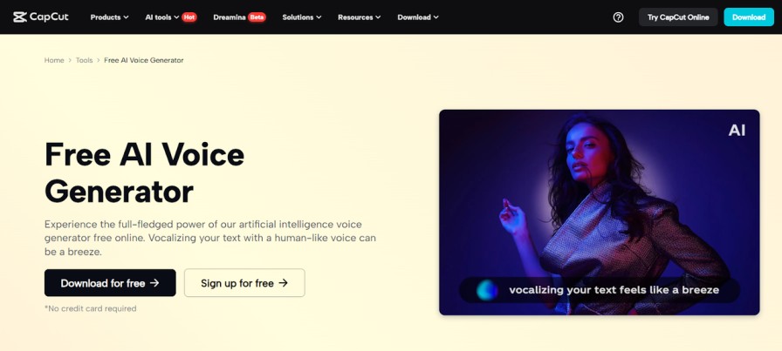The image size is (782, 351).
Task: Click the arrow on Sign up for free
Action: click(x=283, y=283)
